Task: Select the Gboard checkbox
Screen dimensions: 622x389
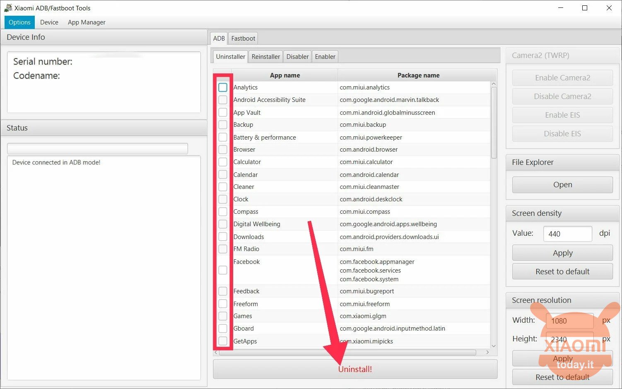Action: point(223,329)
